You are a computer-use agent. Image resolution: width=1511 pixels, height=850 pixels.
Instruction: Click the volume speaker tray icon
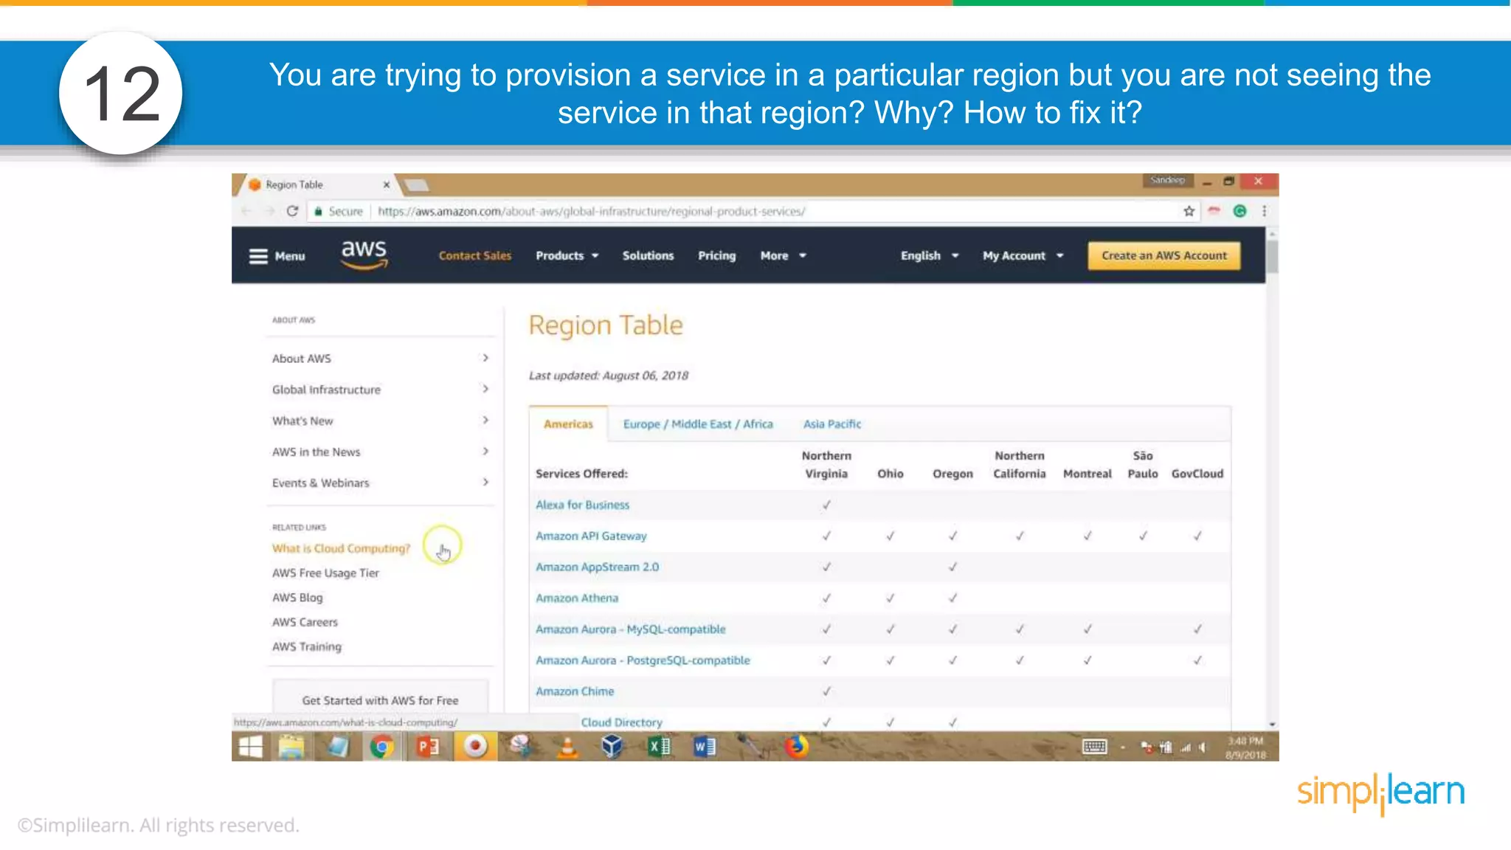tap(1203, 747)
